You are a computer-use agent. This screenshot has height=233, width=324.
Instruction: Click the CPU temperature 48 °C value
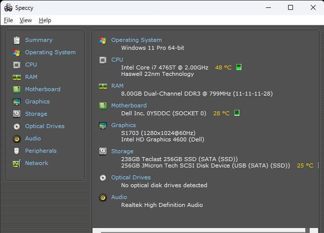point(224,67)
